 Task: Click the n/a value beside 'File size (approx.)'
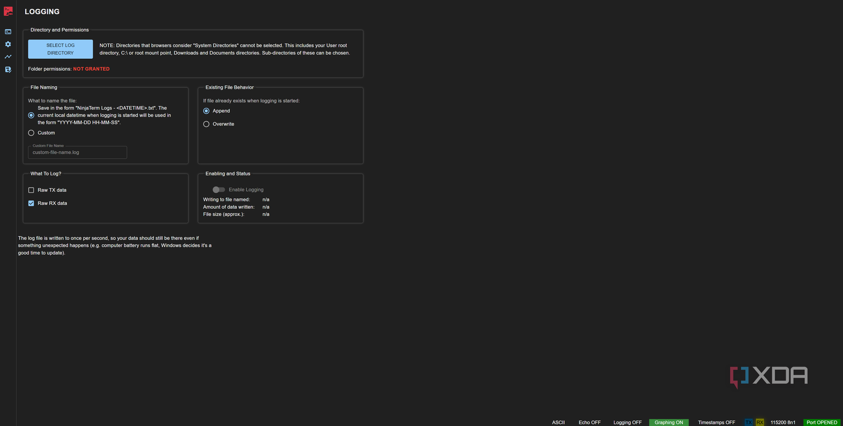pos(266,214)
